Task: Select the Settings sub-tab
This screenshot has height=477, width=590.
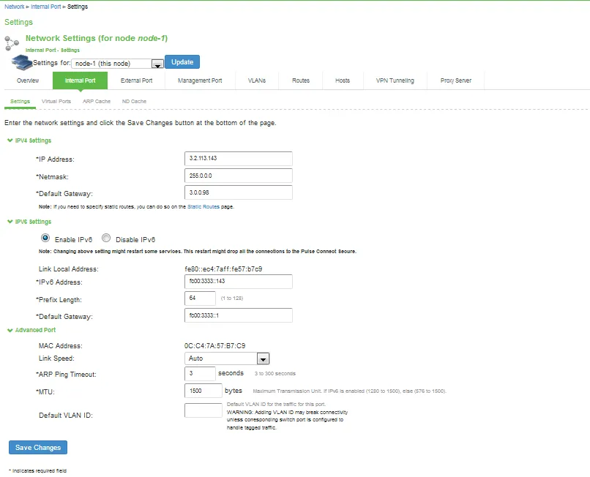Action: [20, 102]
